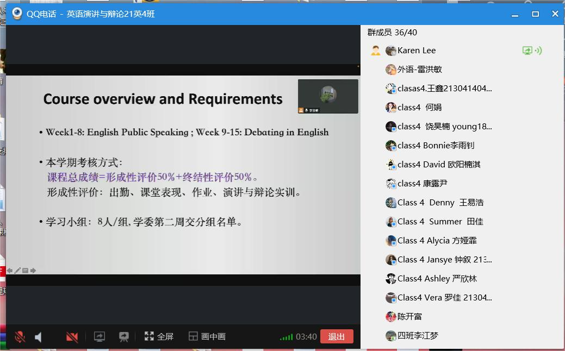Switch to 画中画 picture-in-picture layout
The image size is (565, 351).
[207, 337]
